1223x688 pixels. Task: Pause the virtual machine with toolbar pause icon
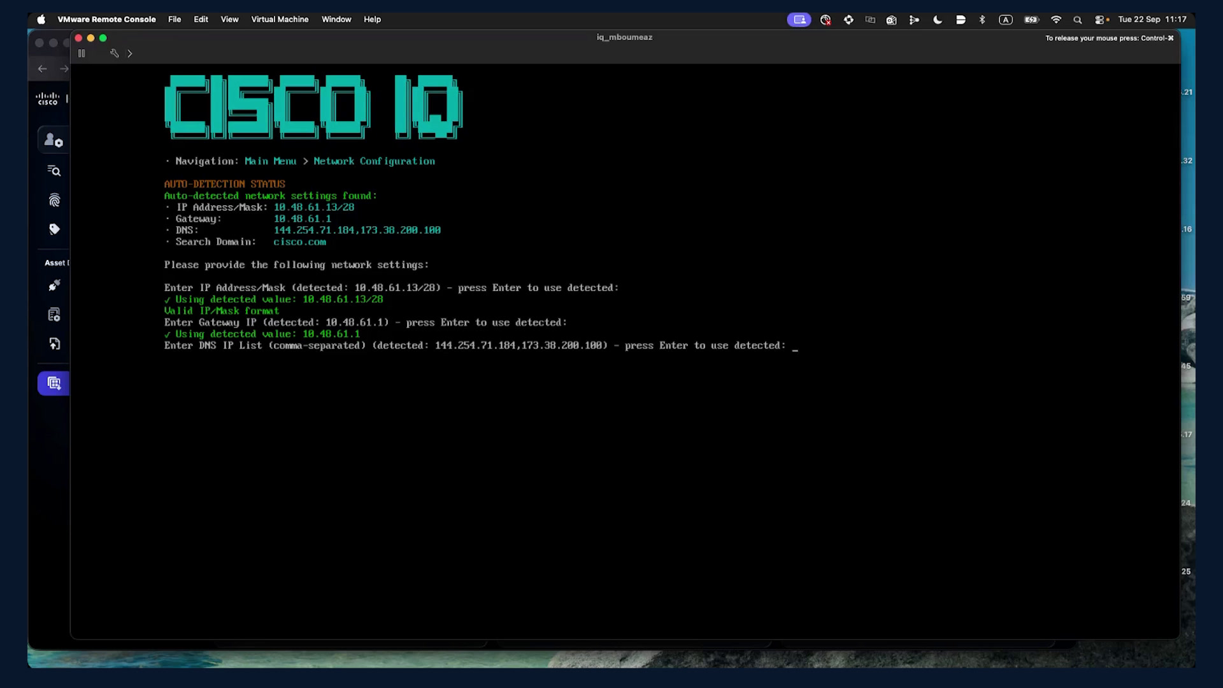(82, 54)
